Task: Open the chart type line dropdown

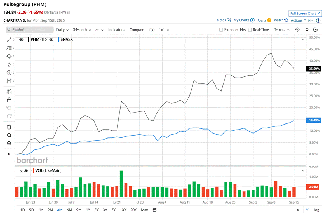Action: click(x=99, y=30)
